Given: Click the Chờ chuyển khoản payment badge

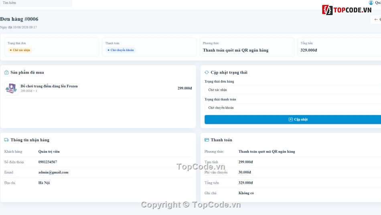Looking at the screenshot, I should pos(121,50).
